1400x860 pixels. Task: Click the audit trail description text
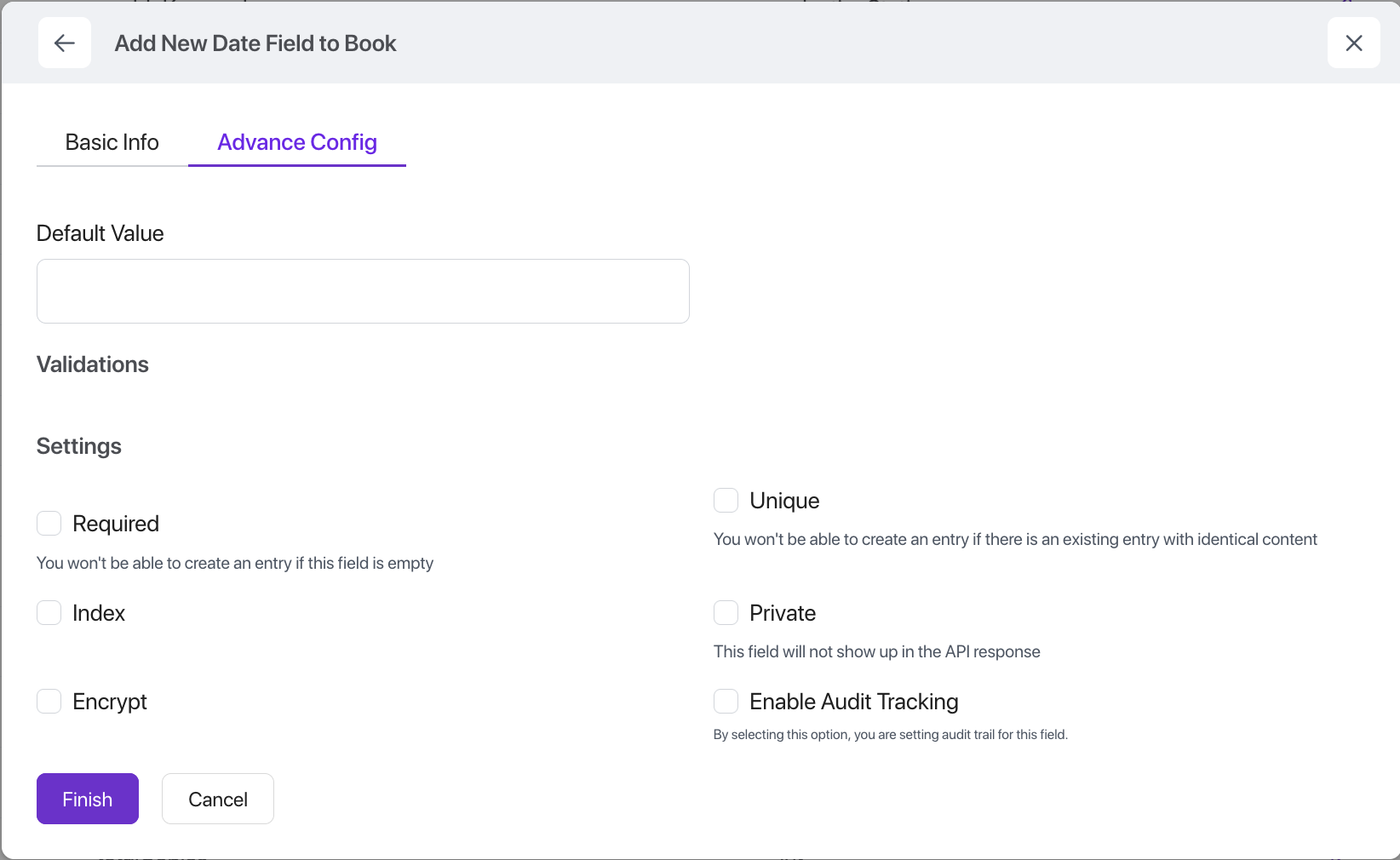pos(890,734)
